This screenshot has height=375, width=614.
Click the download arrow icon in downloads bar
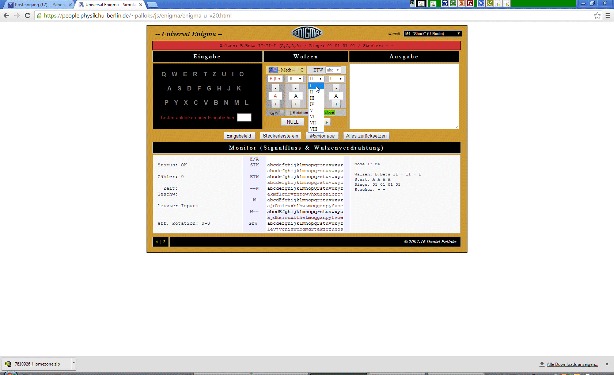pyautogui.click(x=542, y=364)
